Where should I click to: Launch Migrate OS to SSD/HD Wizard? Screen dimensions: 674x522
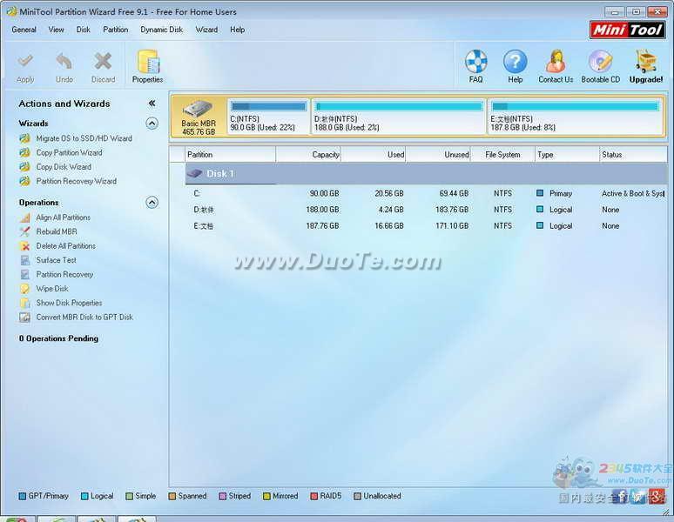pos(84,138)
